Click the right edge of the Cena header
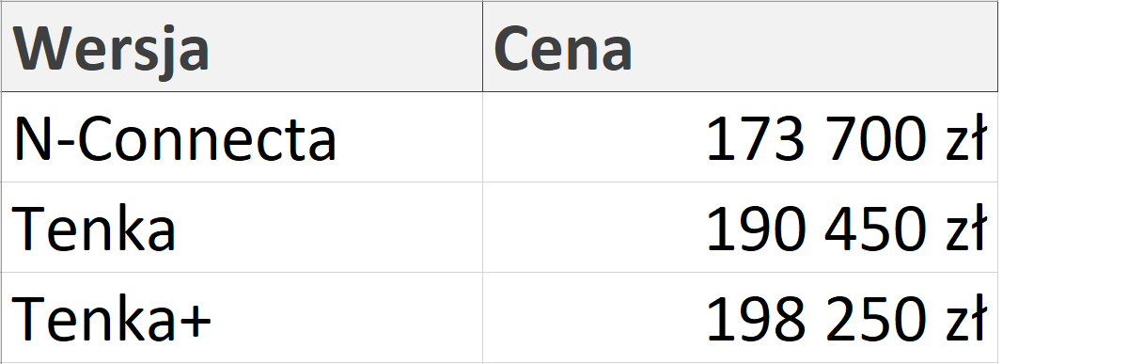This screenshot has width=1128, height=364. click(x=997, y=47)
